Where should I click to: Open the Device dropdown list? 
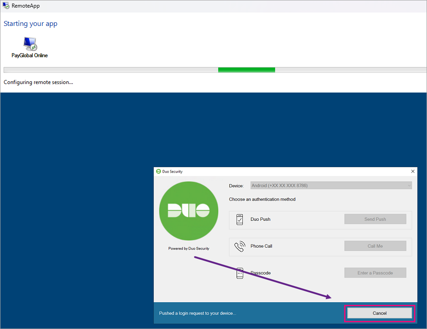tap(331, 186)
